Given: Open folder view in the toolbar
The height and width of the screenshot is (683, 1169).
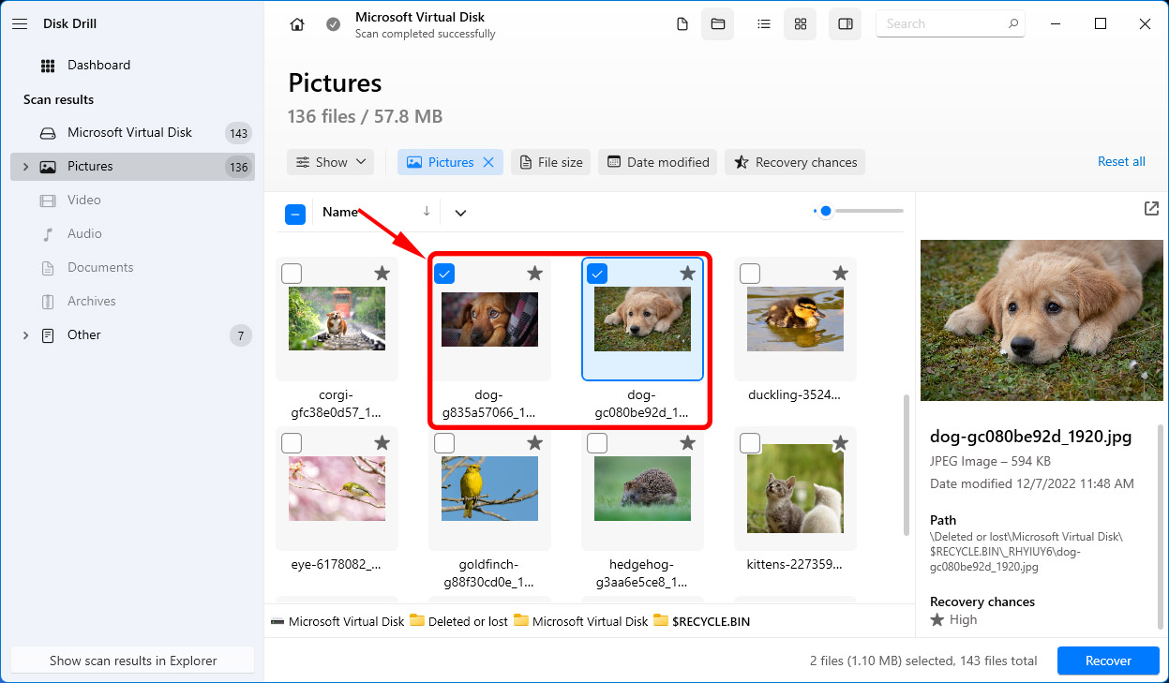Looking at the screenshot, I should click(x=717, y=23).
